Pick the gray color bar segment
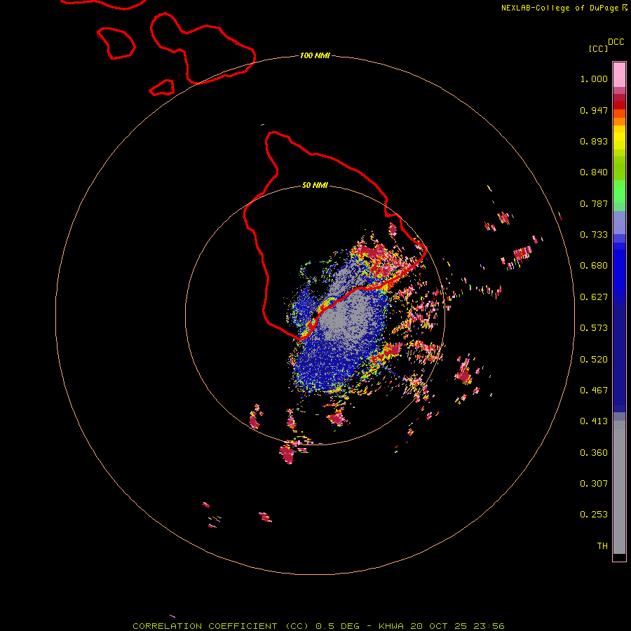The image size is (631, 631). [619, 487]
